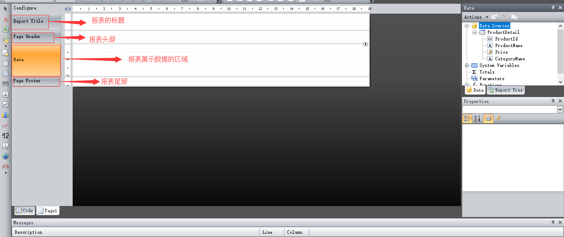This screenshot has height=237, width=564.
Task: Select the Cellular Text object tool
Action: [x=5, y=146]
